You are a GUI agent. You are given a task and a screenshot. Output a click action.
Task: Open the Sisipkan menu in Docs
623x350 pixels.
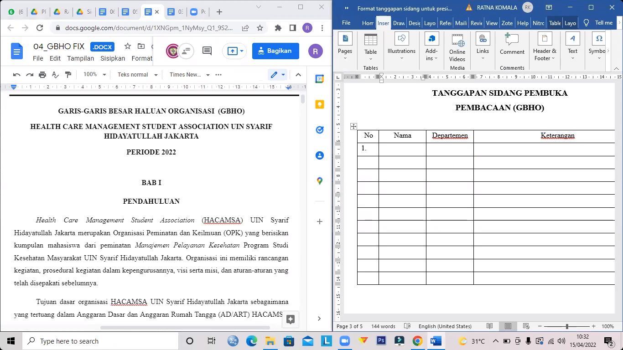pyautogui.click(x=113, y=58)
